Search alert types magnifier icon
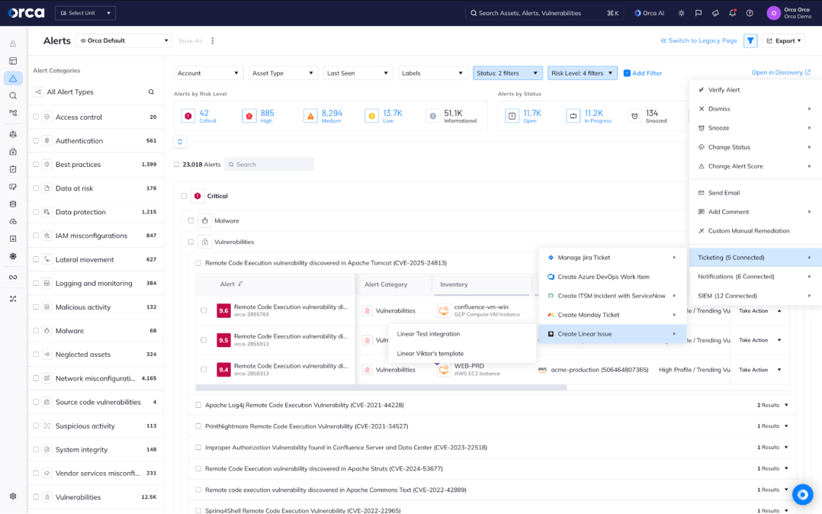Screen dimensions: 822x514 click(151, 92)
